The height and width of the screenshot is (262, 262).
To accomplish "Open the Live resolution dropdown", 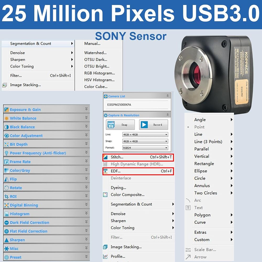I will (x=145, y=134).
